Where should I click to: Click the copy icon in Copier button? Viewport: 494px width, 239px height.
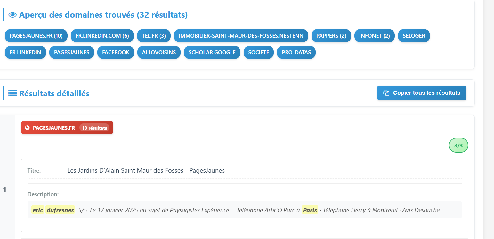[386, 93]
